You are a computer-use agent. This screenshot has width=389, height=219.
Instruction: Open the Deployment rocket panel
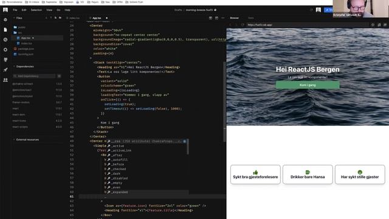click(5, 70)
